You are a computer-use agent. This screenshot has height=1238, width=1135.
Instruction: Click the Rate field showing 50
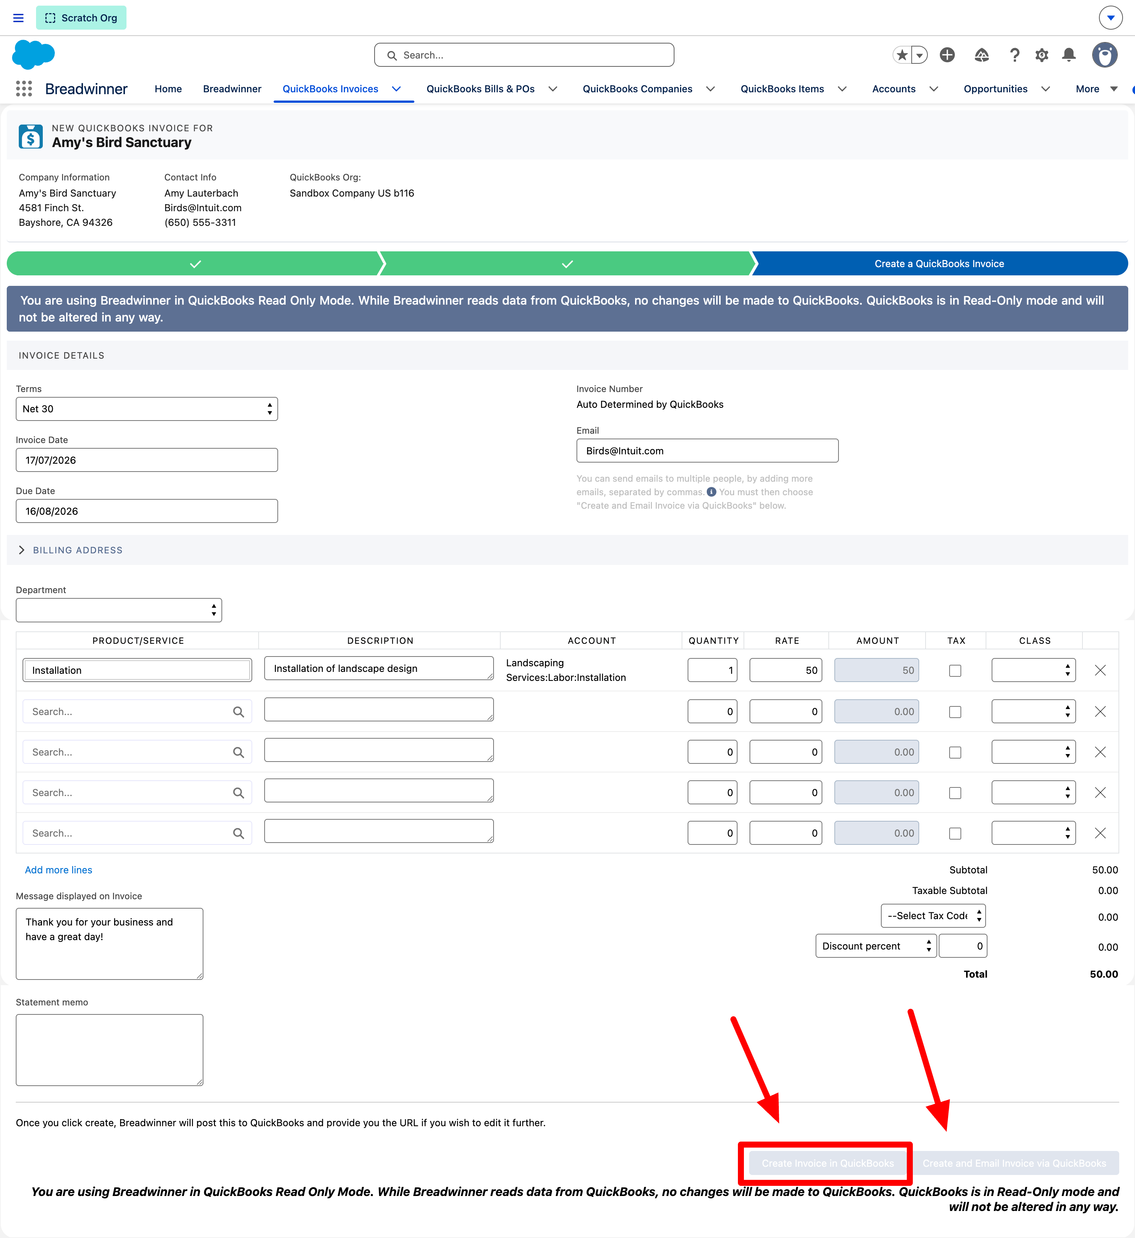pos(785,671)
